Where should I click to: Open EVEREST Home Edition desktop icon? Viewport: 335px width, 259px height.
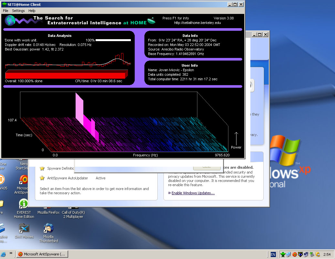pos(24,204)
